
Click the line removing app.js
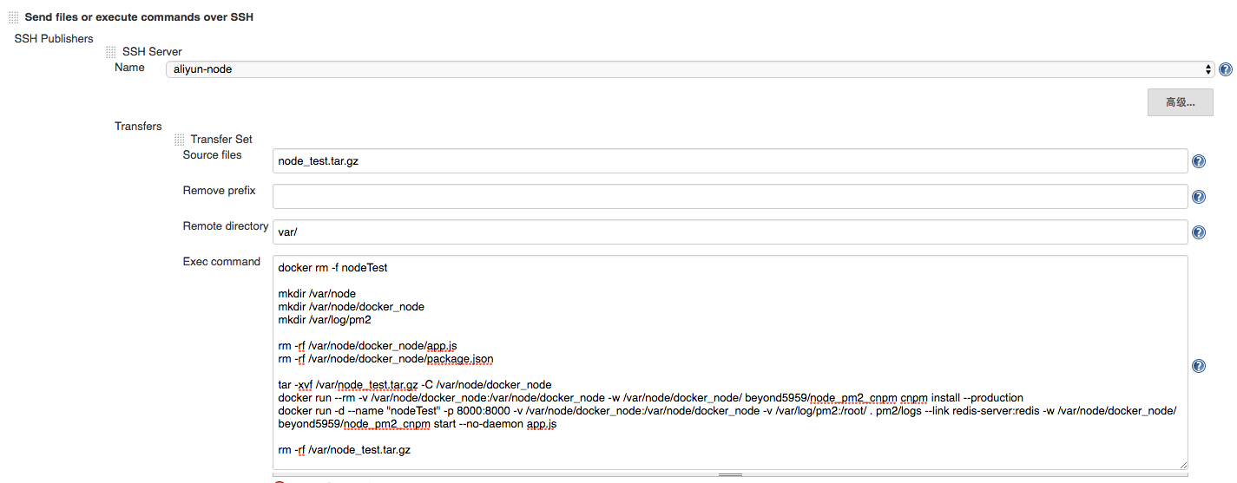pyautogui.click(x=367, y=346)
